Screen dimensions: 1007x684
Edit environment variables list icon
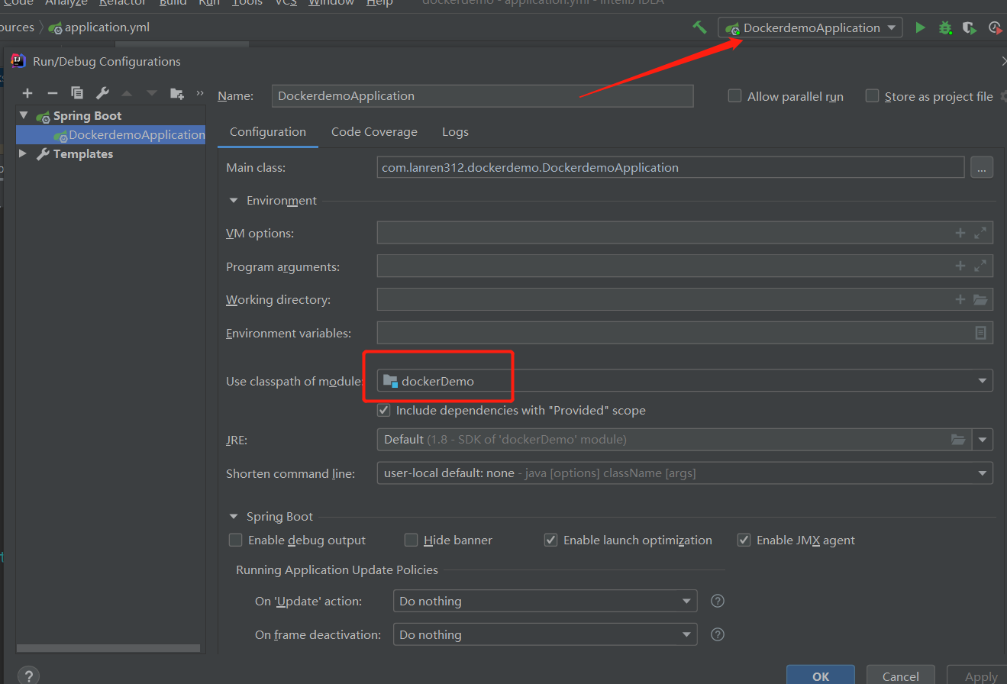981,333
